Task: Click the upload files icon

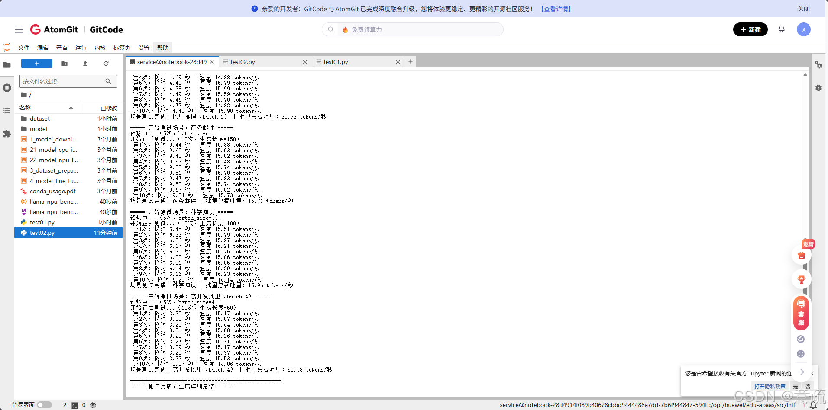Action: 85,64
